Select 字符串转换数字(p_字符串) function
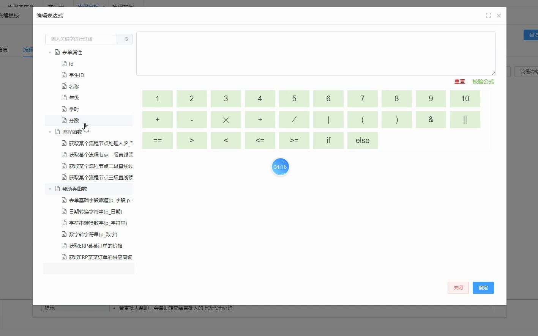 click(x=98, y=223)
